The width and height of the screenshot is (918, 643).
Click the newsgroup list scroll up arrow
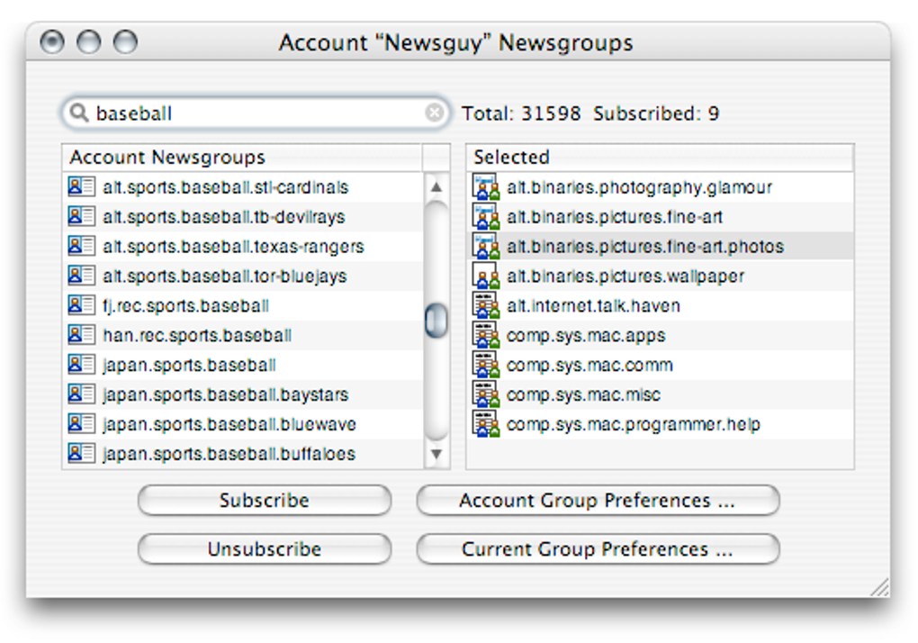(x=436, y=186)
